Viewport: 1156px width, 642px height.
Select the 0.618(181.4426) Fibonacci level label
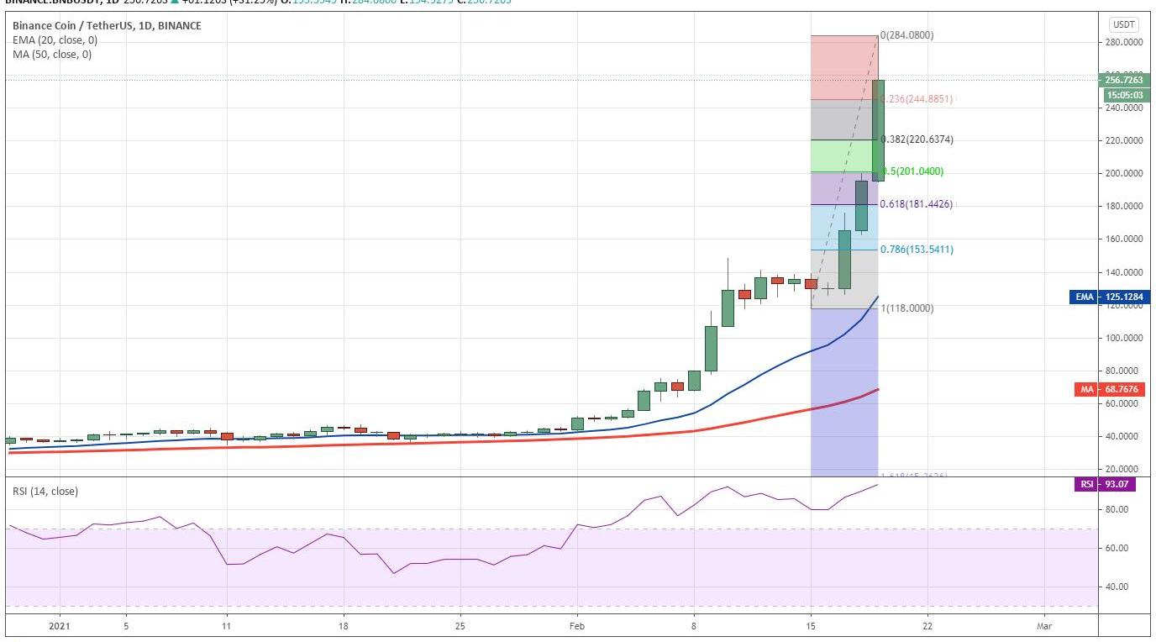pyautogui.click(x=917, y=204)
